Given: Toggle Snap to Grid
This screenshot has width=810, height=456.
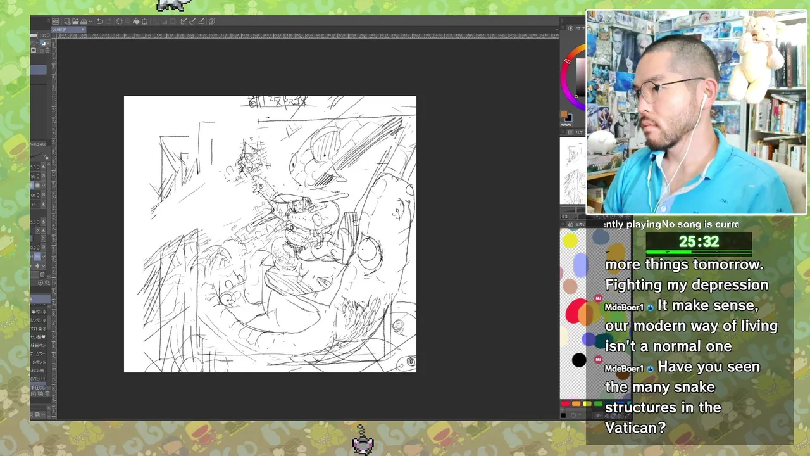Looking at the screenshot, I should point(201,22).
